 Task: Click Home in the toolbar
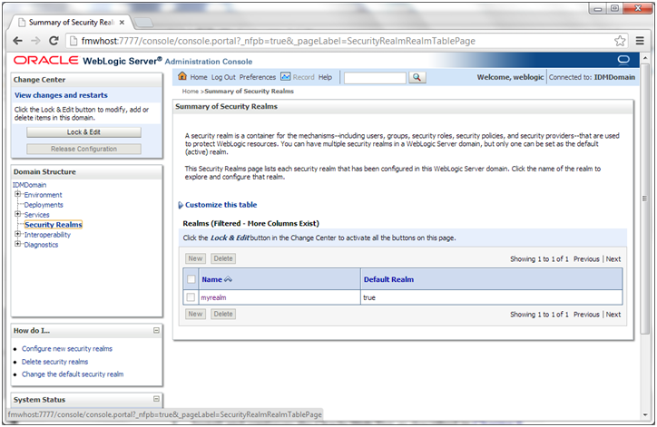tap(199, 77)
